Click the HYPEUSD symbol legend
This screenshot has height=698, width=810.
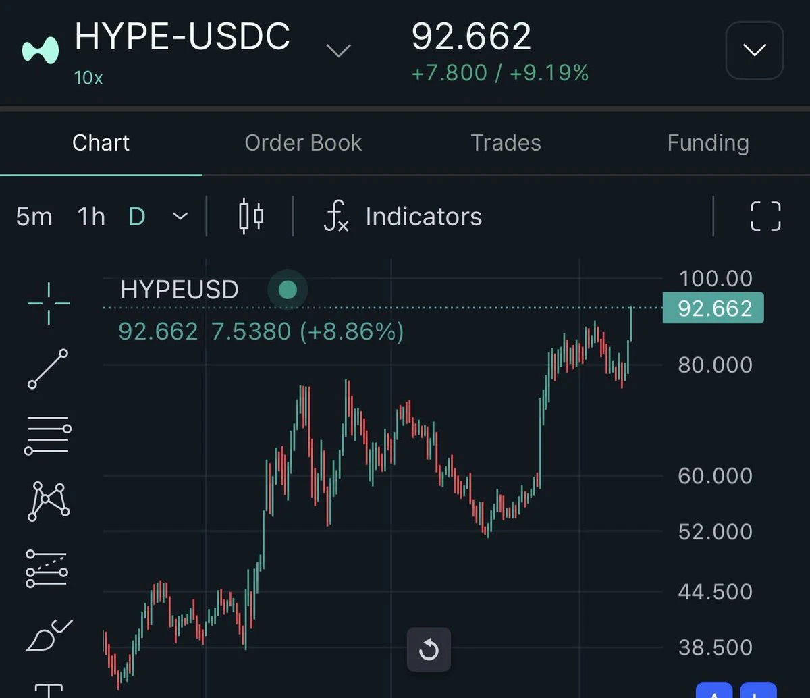180,290
